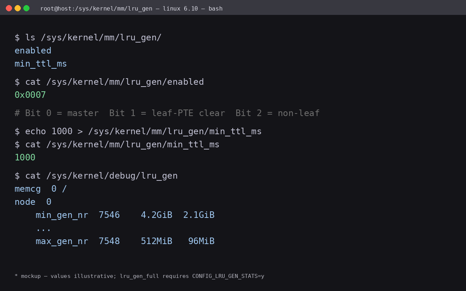Click the '1000' output value
The height and width of the screenshot is (291, 466).
click(25, 158)
